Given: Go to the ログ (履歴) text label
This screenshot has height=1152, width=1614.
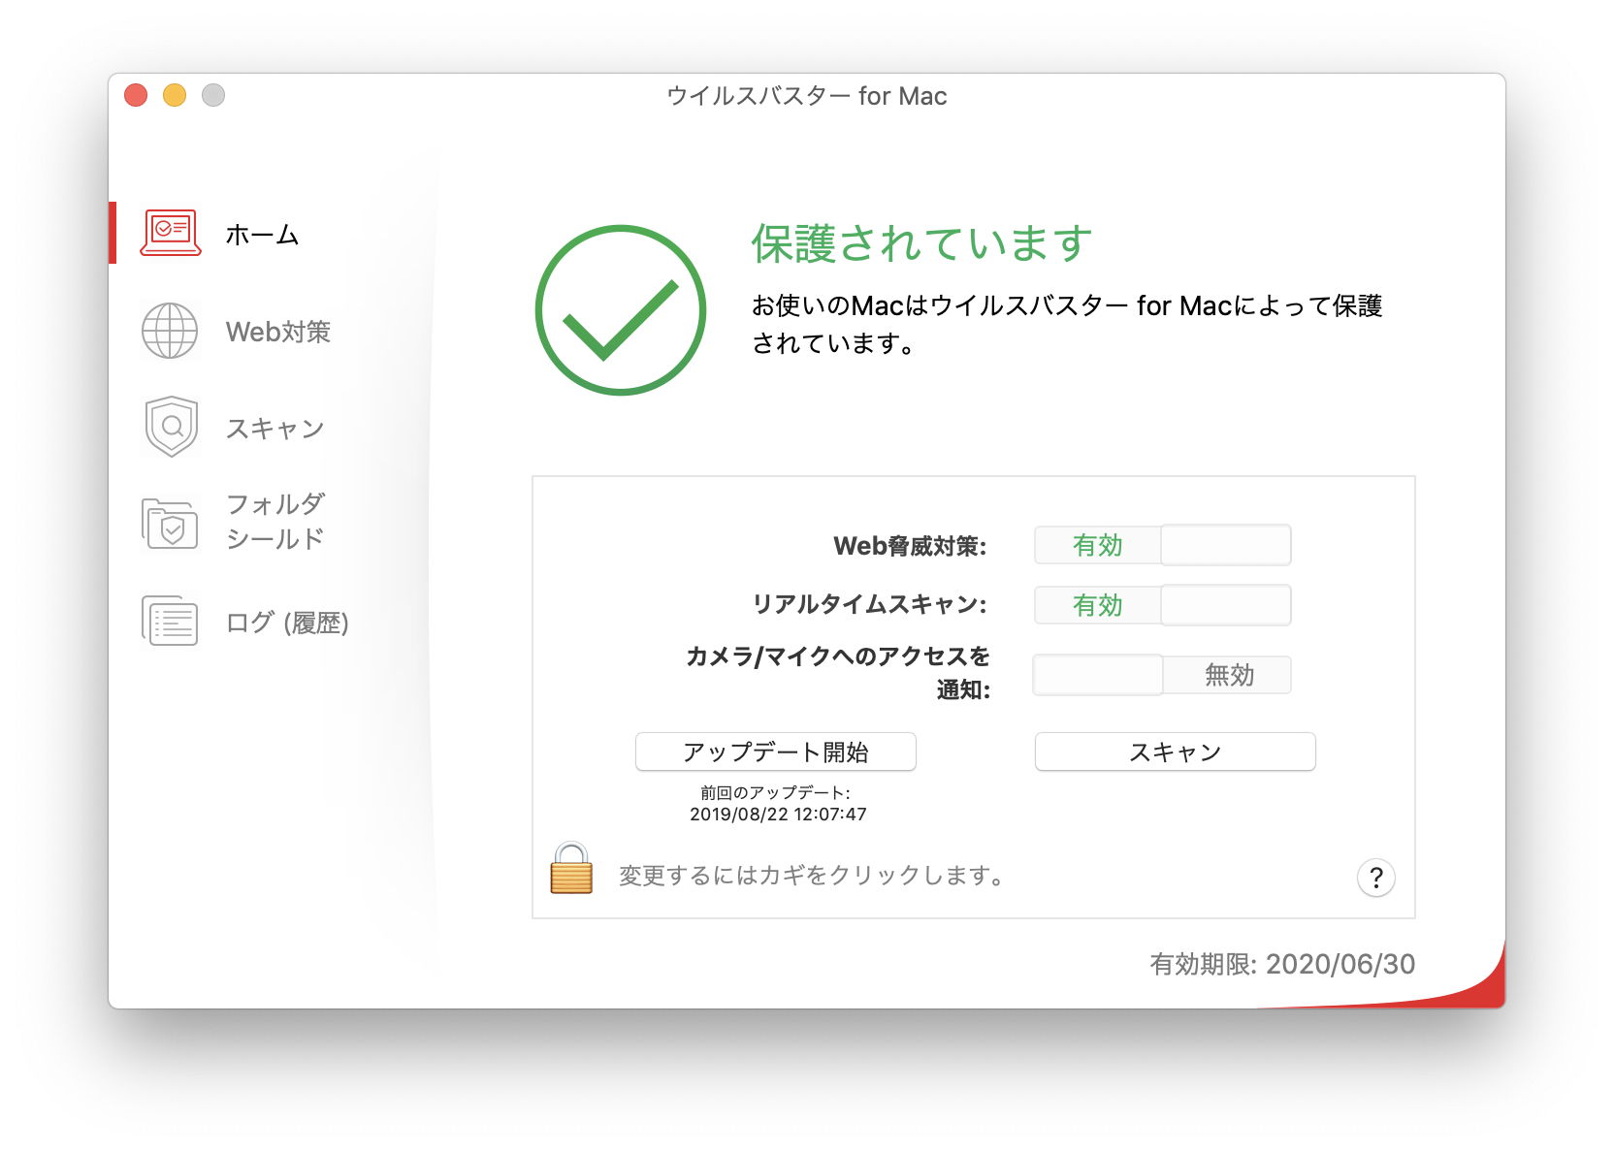Looking at the screenshot, I should 287,623.
